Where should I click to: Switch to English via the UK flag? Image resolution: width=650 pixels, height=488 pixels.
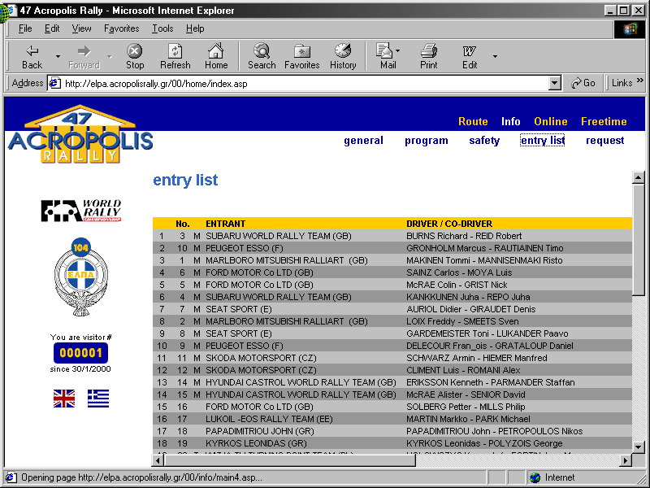[x=64, y=399]
